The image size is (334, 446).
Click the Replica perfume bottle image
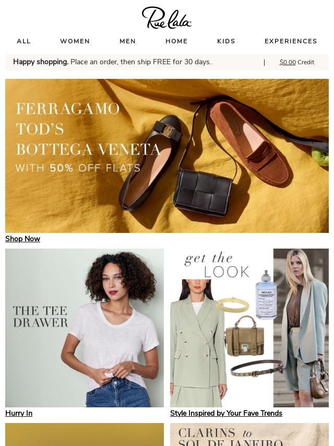pyautogui.click(x=266, y=295)
